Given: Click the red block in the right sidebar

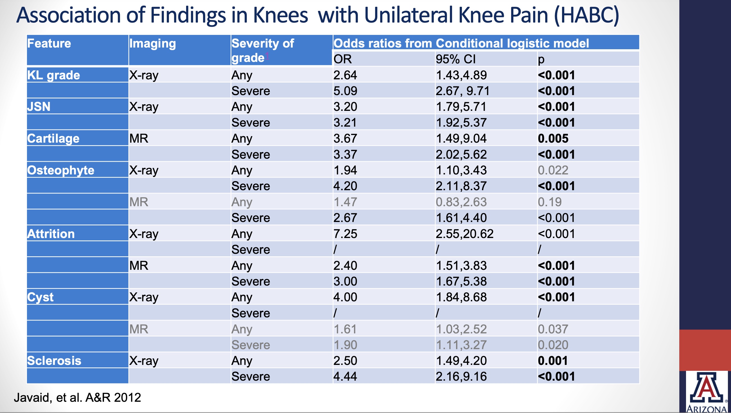Looking at the screenshot, I should [705, 350].
